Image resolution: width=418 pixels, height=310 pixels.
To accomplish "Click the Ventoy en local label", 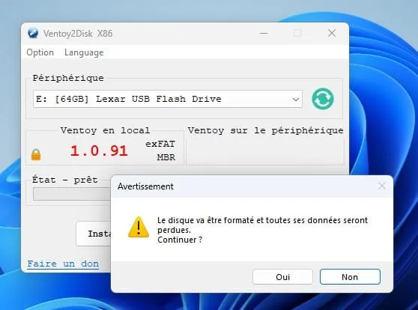I will pyautogui.click(x=106, y=130).
